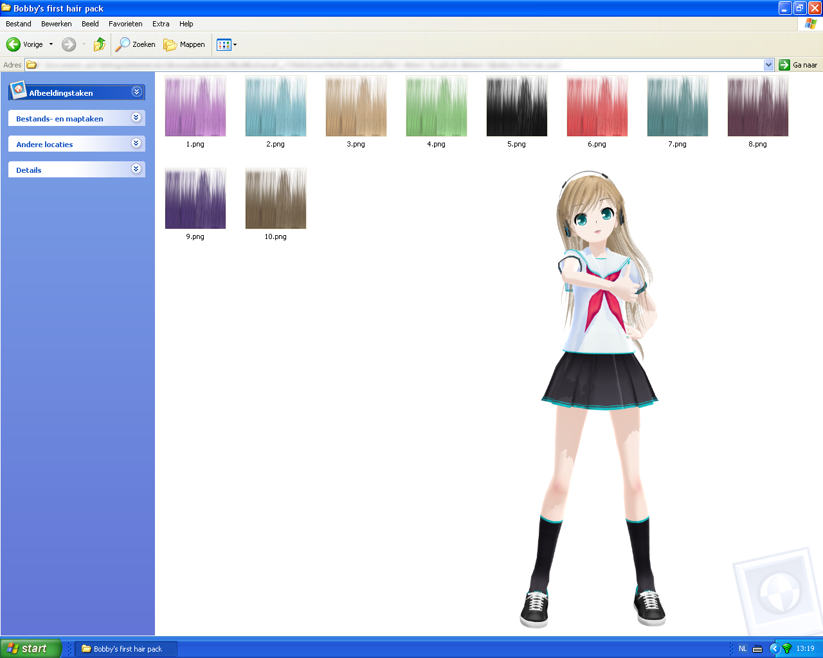Toggle the Zoeken search pane
The height and width of the screenshot is (658, 823).
click(135, 44)
